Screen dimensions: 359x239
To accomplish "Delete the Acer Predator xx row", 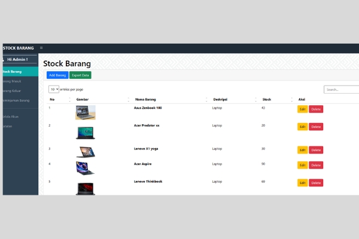I will click(316, 127).
